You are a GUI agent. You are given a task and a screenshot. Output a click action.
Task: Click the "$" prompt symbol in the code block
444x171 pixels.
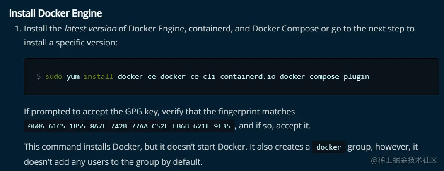tap(39, 76)
